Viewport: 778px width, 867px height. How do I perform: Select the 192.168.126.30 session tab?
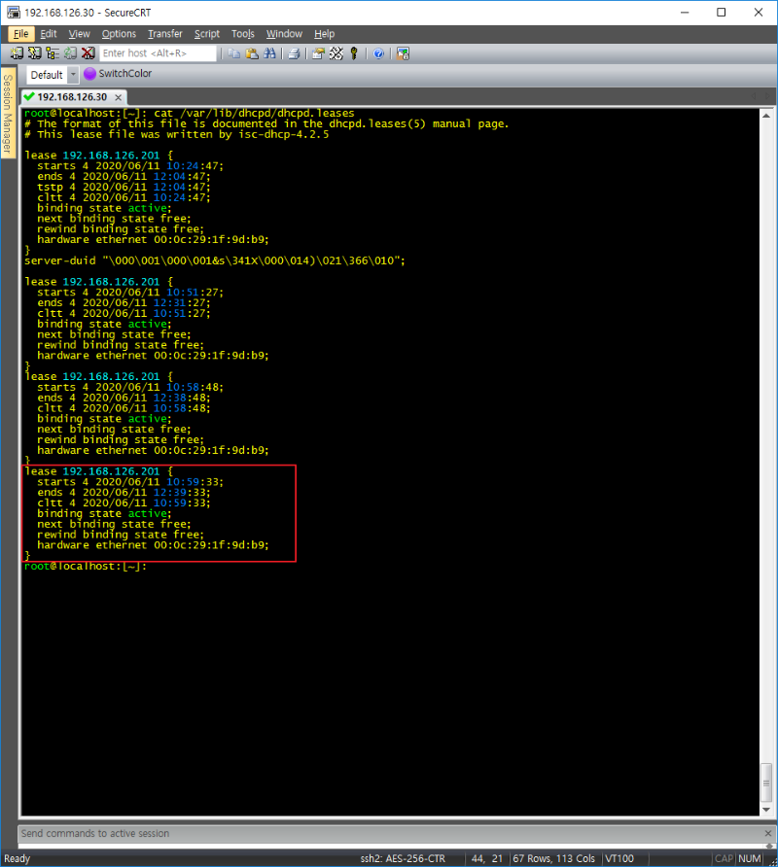[71, 97]
